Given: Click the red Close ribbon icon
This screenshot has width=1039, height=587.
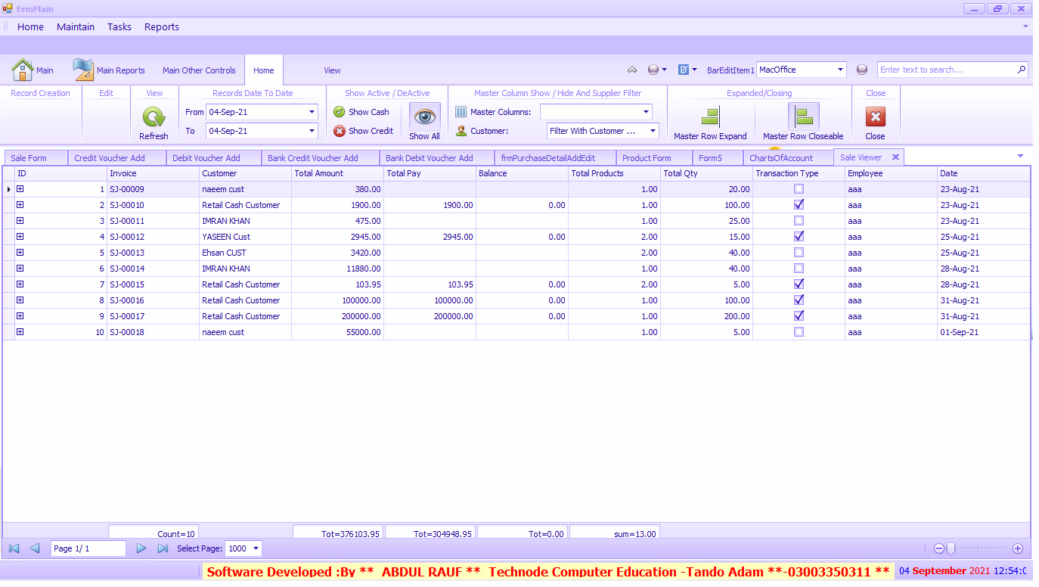Looking at the screenshot, I should (875, 116).
